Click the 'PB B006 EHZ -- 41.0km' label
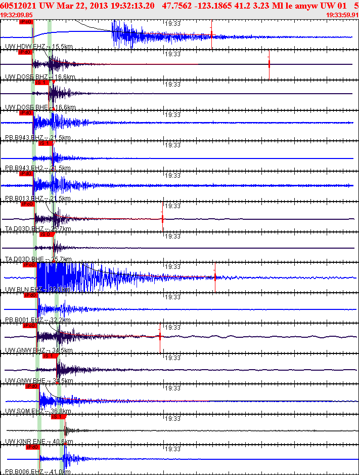Screen dimensions: 359x475 38,471
